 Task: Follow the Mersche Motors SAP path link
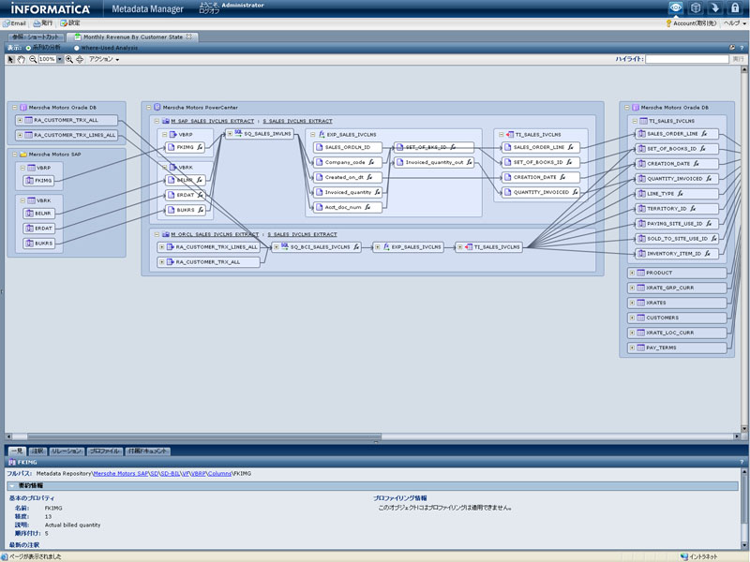pos(121,474)
